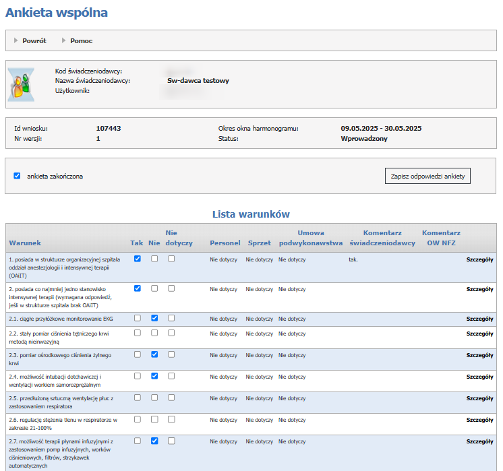Image resolution: width=503 pixels, height=471 pixels.
Task: Open the Pomoc menu item
Action: 81,40
